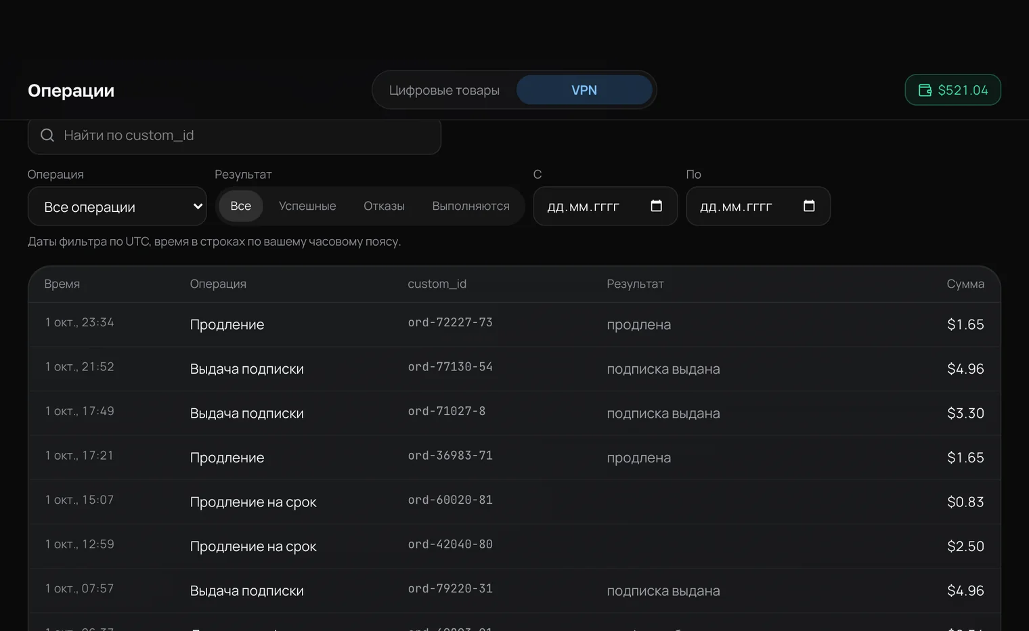
Task: Click the Сумма column header
Action: (x=965, y=284)
